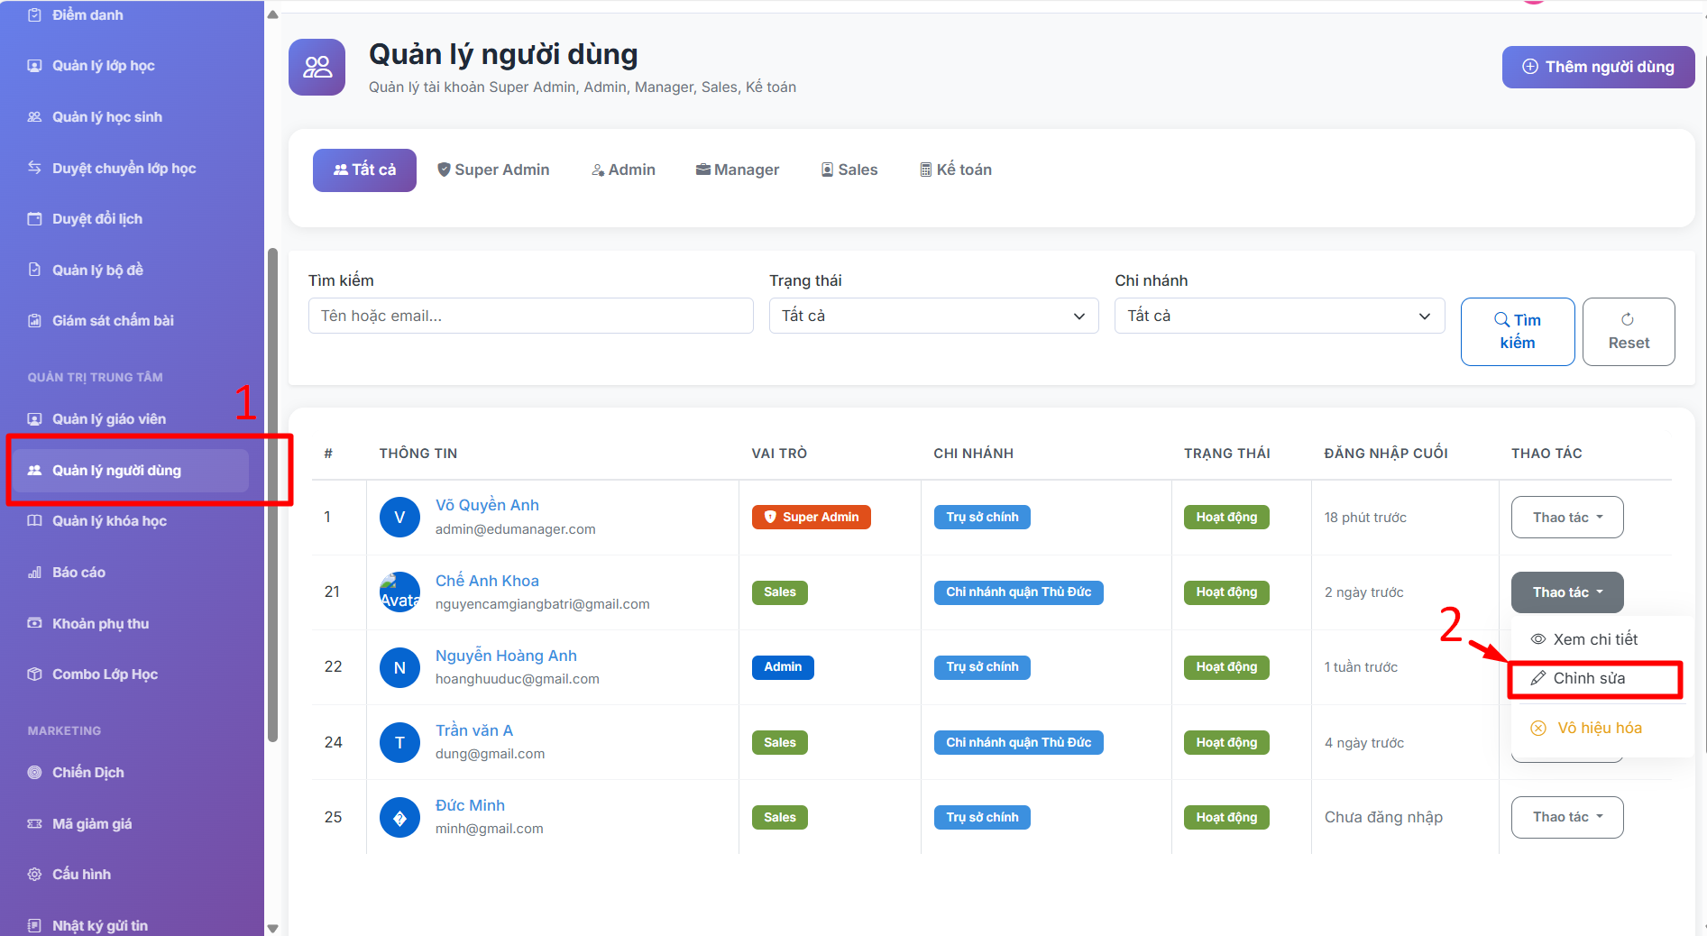Image resolution: width=1707 pixels, height=936 pixels.
Task: Click the Cấu hình gear icon
Action: coord(34,875)
